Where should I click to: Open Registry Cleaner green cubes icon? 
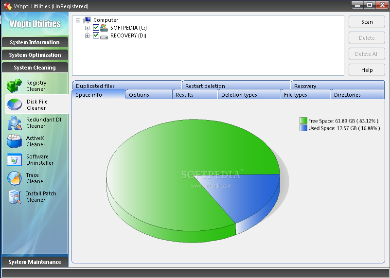14,86
